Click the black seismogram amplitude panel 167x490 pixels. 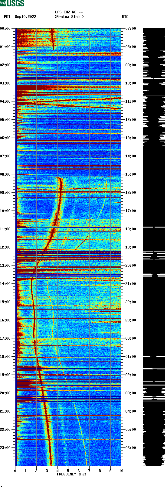click(154, 247)
